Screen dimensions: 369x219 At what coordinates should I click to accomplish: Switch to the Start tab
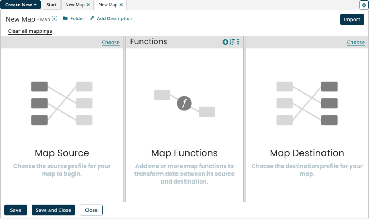pyautogui.click(x=51, y=5)
